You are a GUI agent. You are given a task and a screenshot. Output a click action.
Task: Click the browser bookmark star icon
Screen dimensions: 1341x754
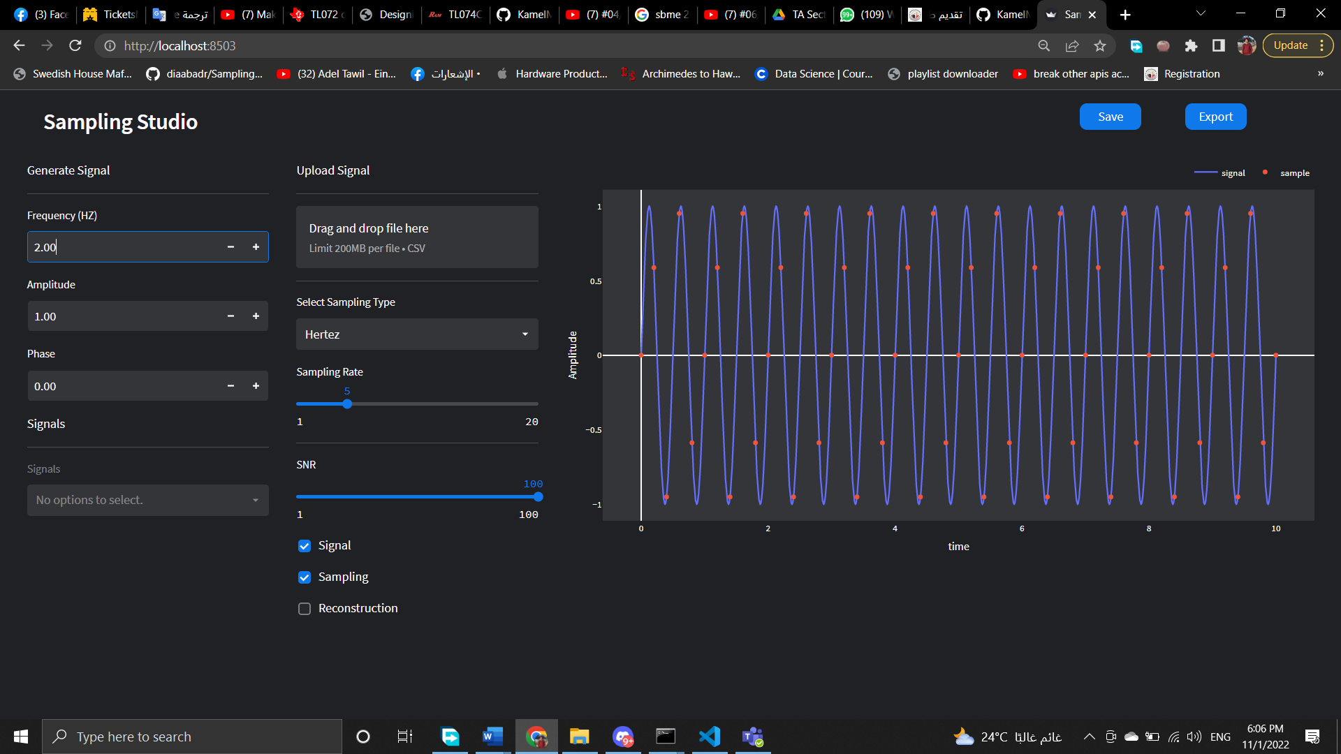pyautogui.click(x=1100, y=45)
